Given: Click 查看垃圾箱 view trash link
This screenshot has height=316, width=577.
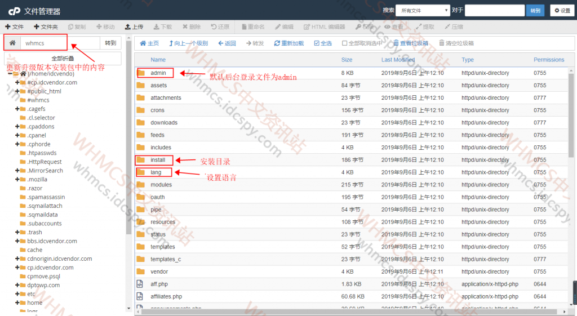Looking at the screenshot, I should [411, 43].
